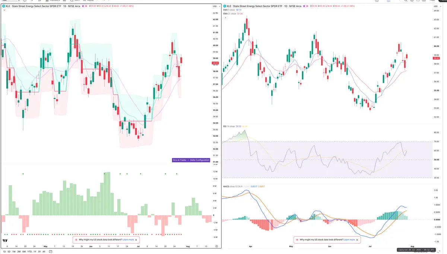Click the Ocs Ai Trader label
The image size is (447, 254).
point(180,160)
